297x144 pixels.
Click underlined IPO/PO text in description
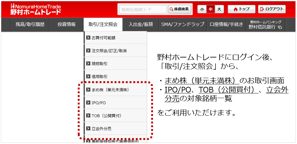tap(177, 90)
